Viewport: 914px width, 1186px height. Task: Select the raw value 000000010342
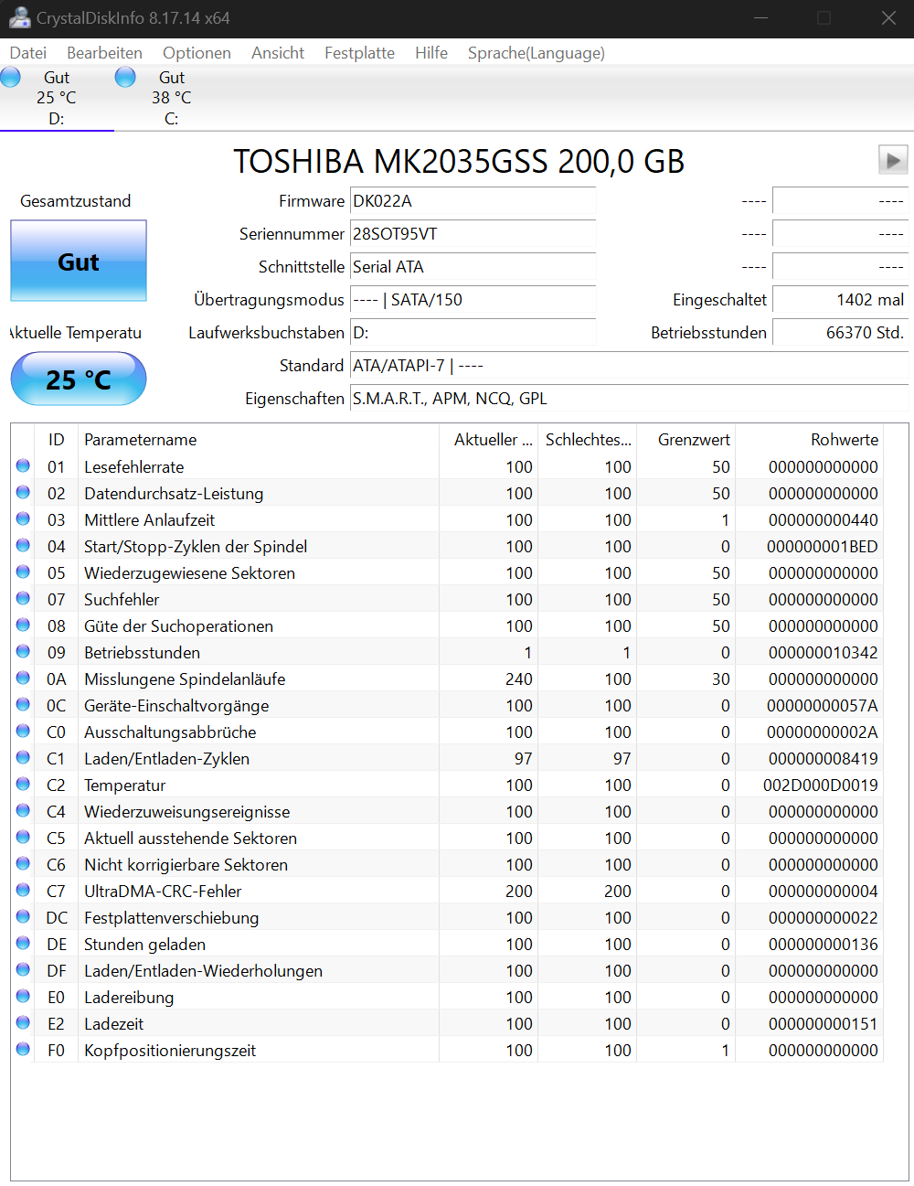(824, 652)
